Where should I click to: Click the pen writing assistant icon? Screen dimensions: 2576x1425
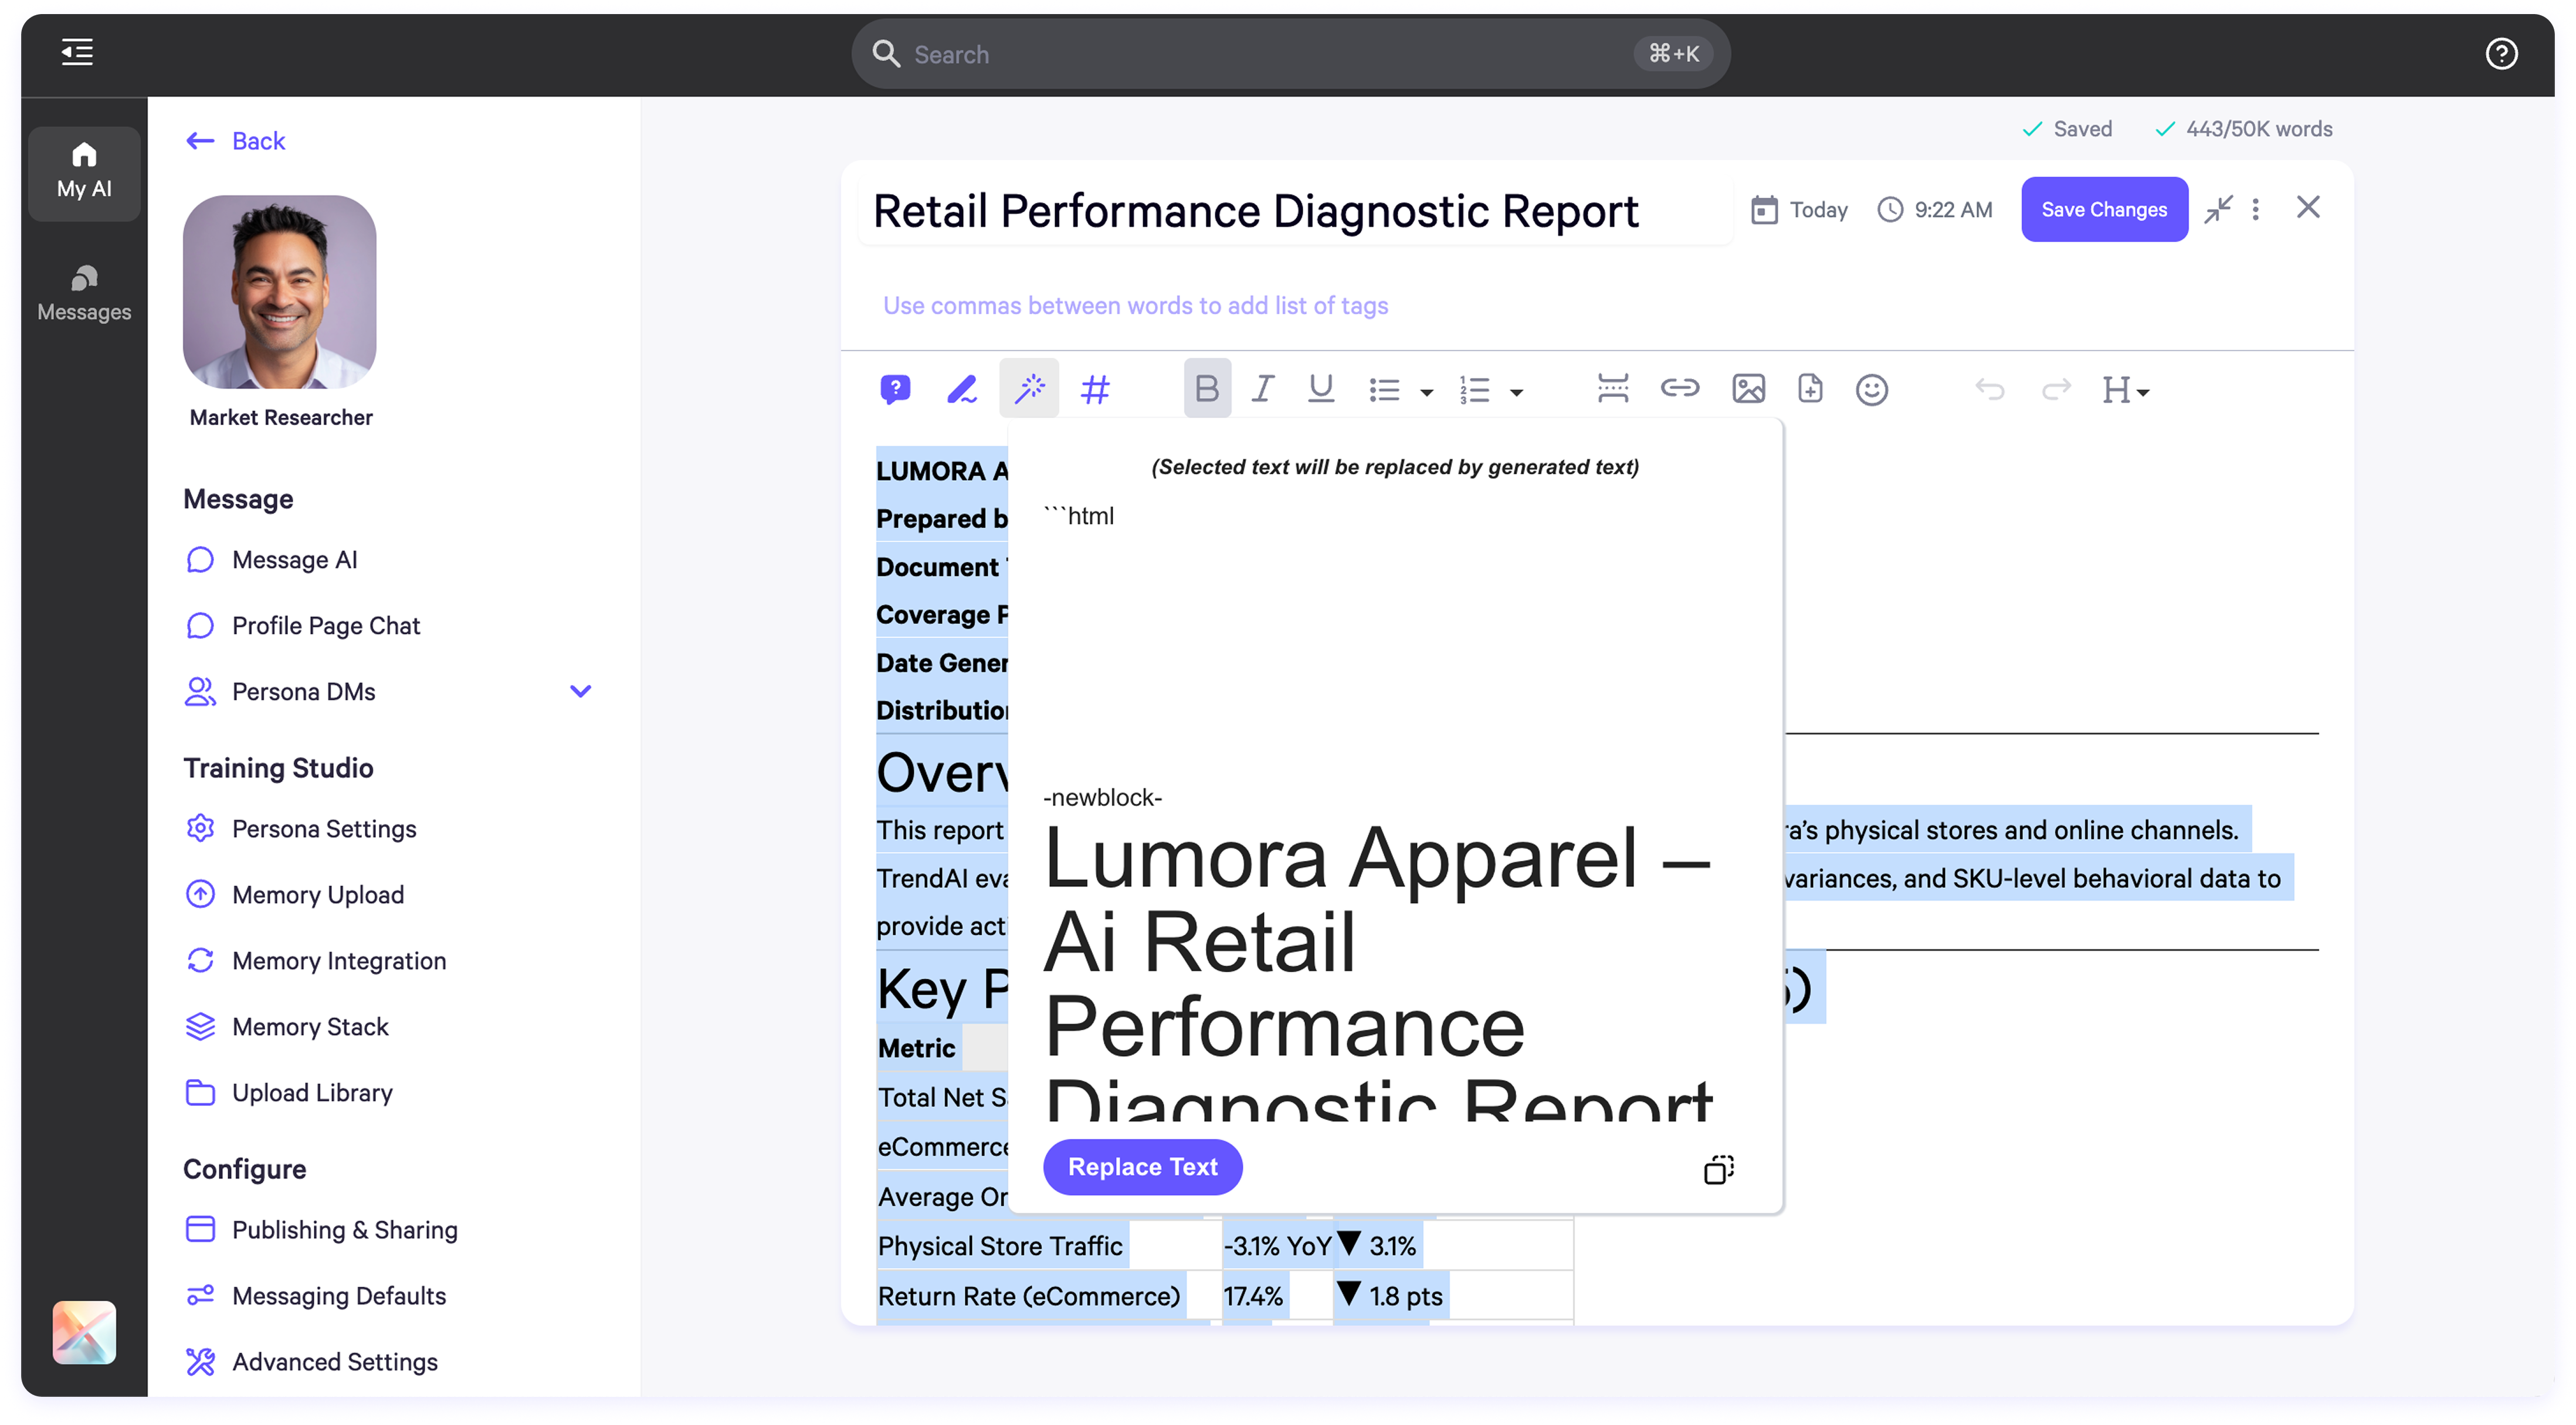point(961,389)
